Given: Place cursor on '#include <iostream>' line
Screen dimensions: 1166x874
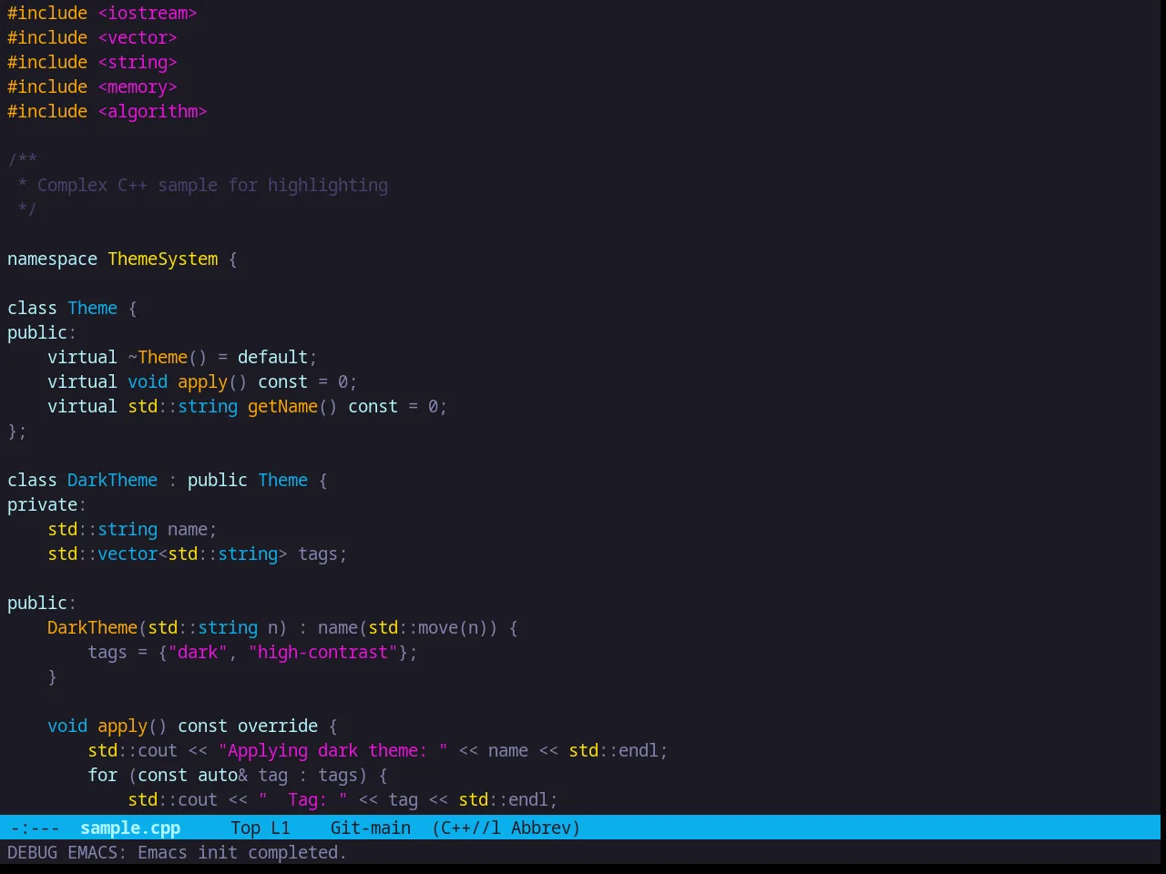Looking at the screenshot, I should pos(102,13).
